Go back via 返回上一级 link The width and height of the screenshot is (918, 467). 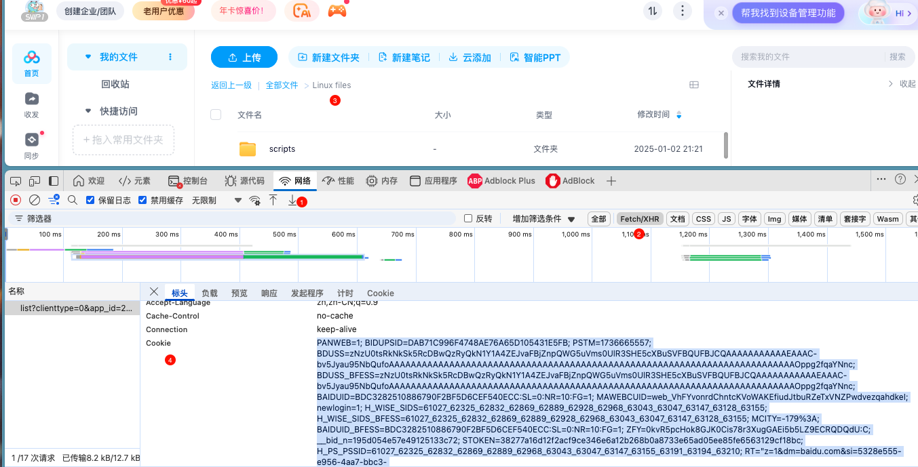[x=231, y=85]
